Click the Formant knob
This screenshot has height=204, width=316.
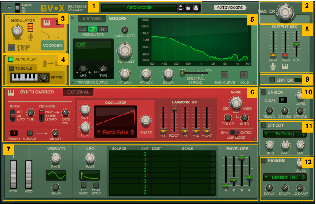tap(125, 51)
